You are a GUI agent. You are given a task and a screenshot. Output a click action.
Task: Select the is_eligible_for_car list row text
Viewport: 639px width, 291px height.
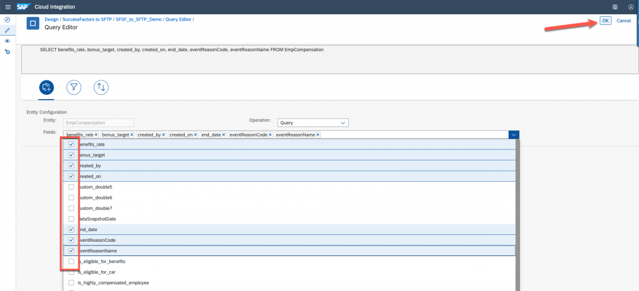click(98, 272)
